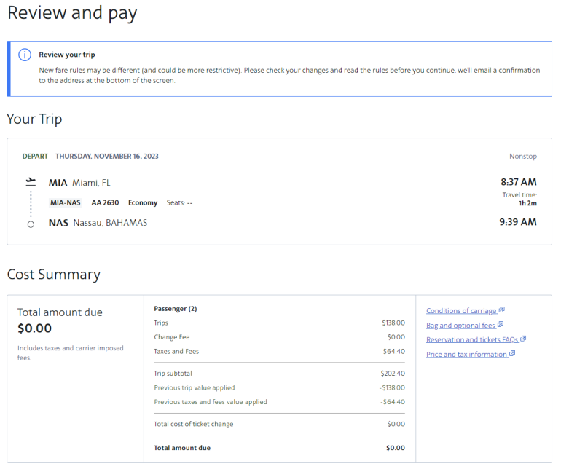
Task: Click the AA 2630 flight number
Action: [x=105, y=202]
